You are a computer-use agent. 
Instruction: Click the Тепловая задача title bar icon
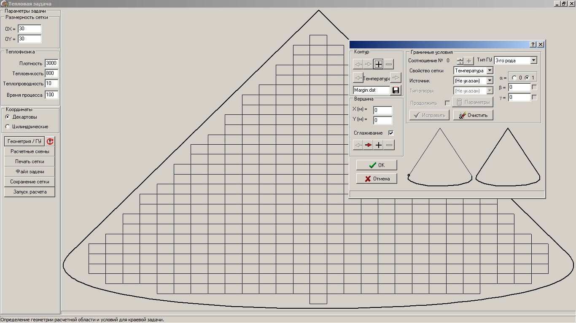point(4,3)
